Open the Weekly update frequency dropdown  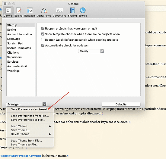tap(91, 51)
